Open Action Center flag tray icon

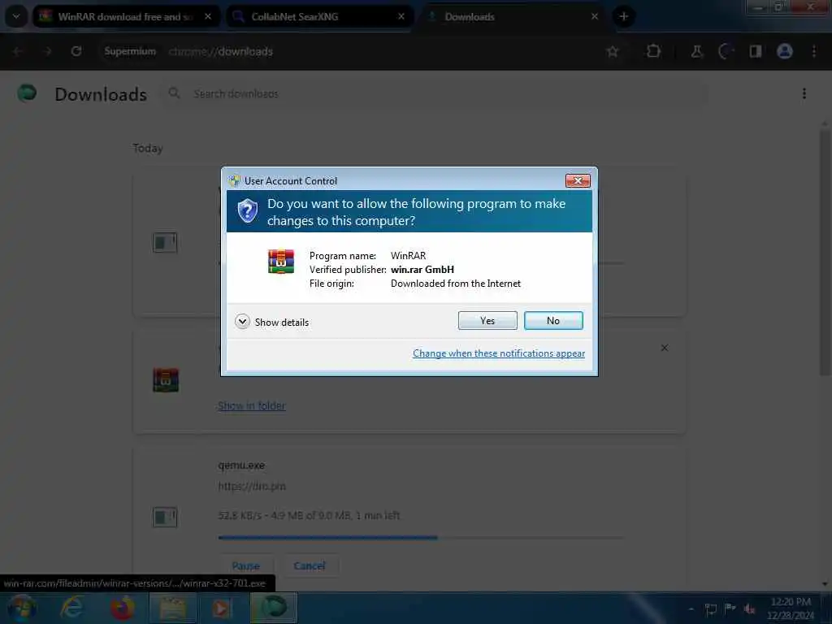(x=730, y=609)
